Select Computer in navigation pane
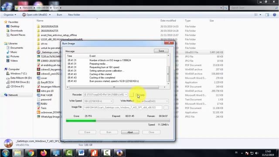Screen dimensions: 279x157 click(x=12, y=69)
